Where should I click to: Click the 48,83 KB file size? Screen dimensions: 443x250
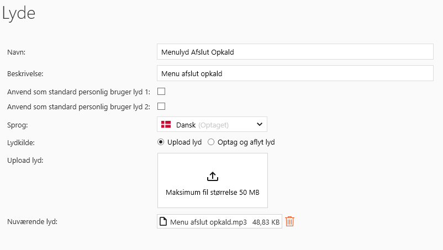click(266, 222)
